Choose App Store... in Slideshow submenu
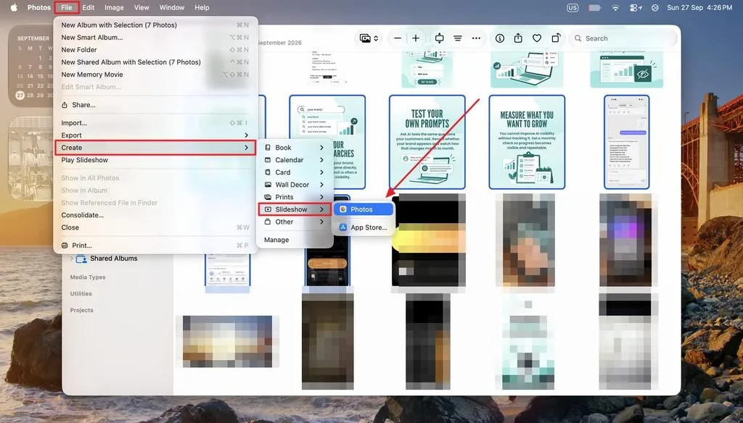 [x=364, y=227]
